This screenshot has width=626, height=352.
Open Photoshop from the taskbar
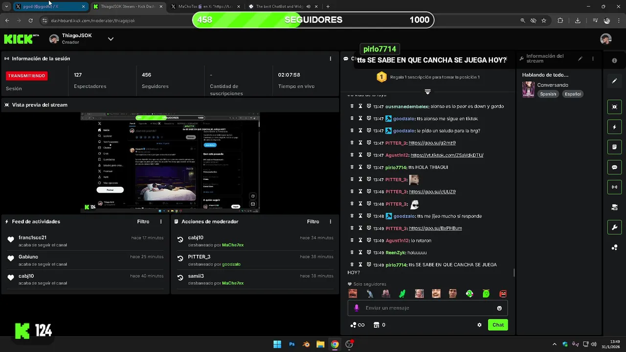click(x=292, y=344)
